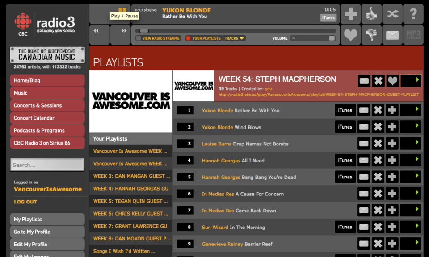
Task: Pause playback with the Play / Pause button
Action: pyautogui.click(x=122, y=10)
